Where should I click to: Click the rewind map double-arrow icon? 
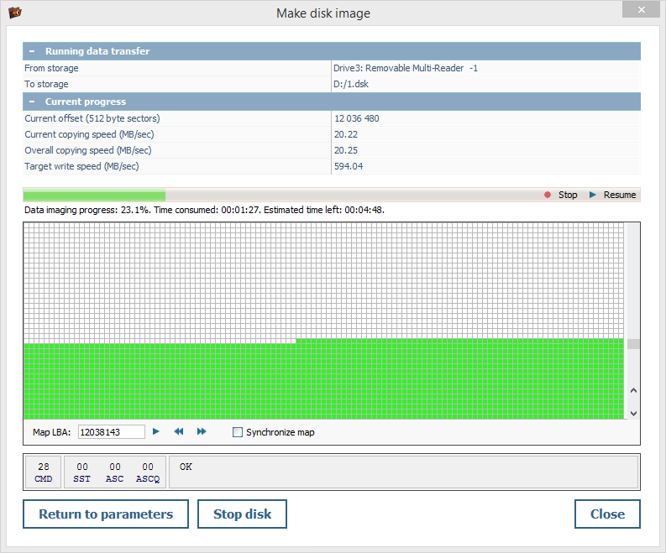[x=179, y=431]
